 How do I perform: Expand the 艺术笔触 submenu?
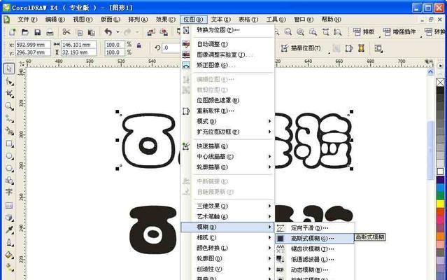[x=227, y=216]
